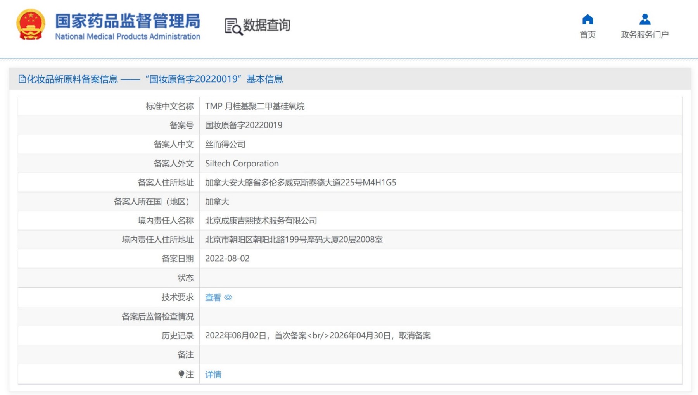Click the 政务服务门户 person icon
Image resolution: width=698 pixels, height=395 pixels.
pos(645,19)
